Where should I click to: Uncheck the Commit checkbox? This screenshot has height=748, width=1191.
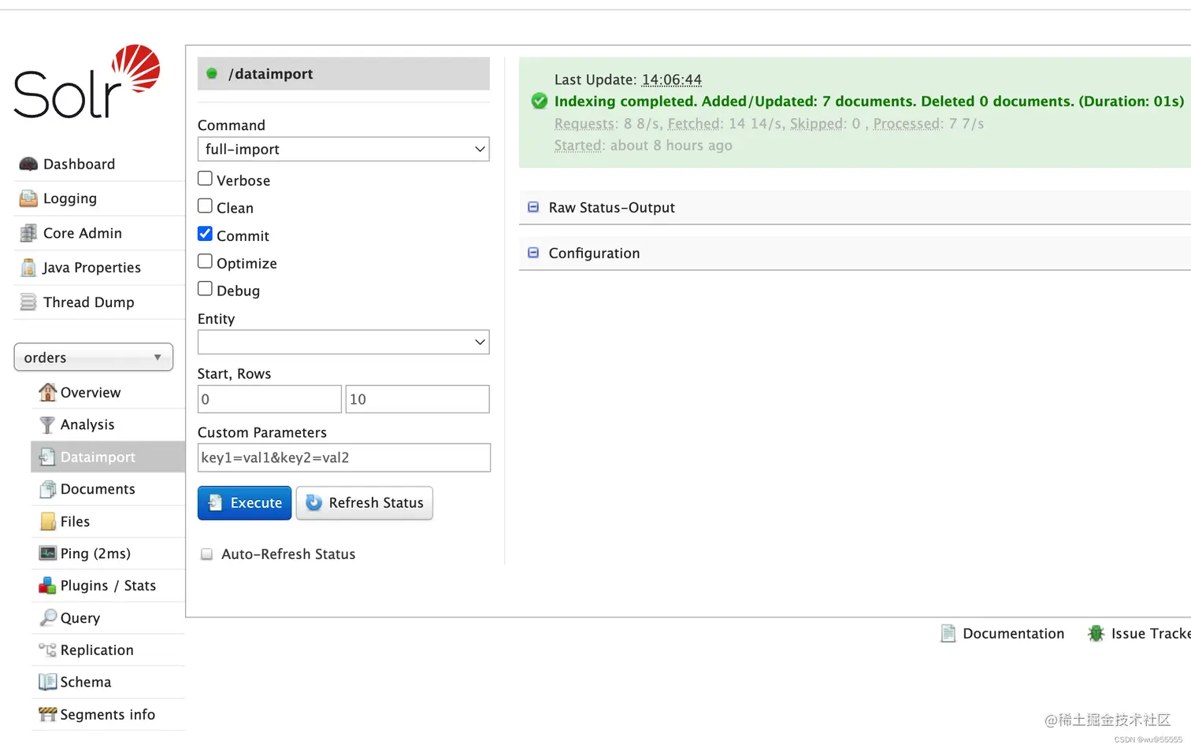pos(205,234)
